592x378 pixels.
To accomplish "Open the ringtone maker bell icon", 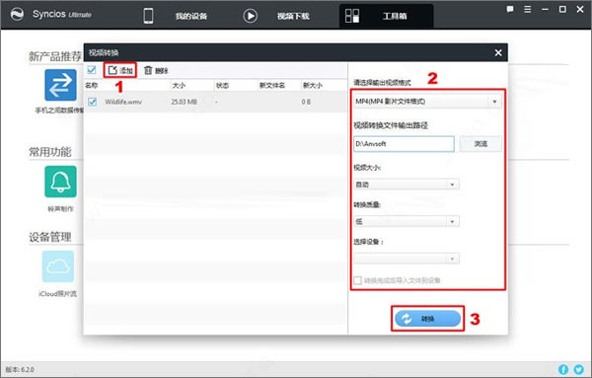I will click(60, 182).
